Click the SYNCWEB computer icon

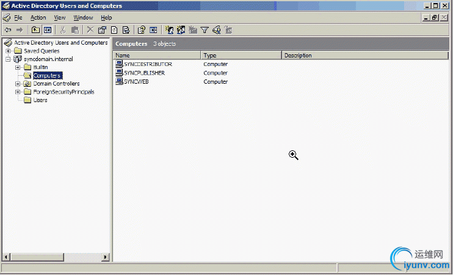pyautogui.click(x=119, y=81)
